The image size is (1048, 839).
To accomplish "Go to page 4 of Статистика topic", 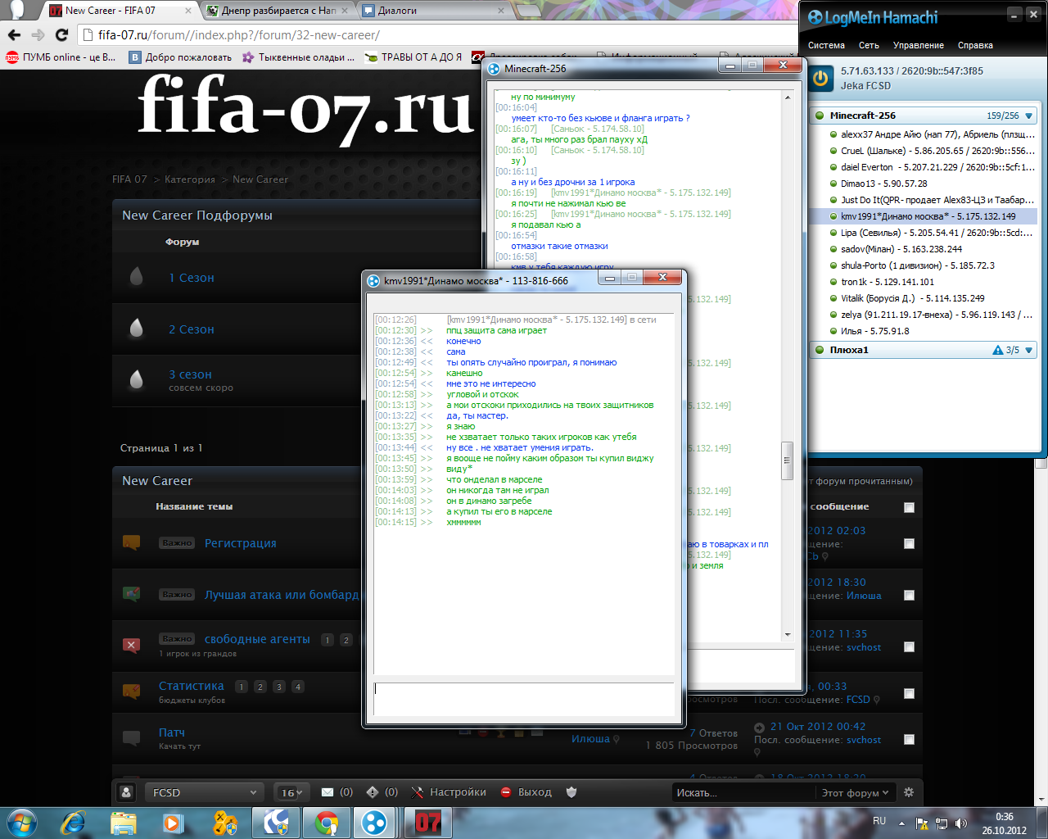I will tap(298, 687).
